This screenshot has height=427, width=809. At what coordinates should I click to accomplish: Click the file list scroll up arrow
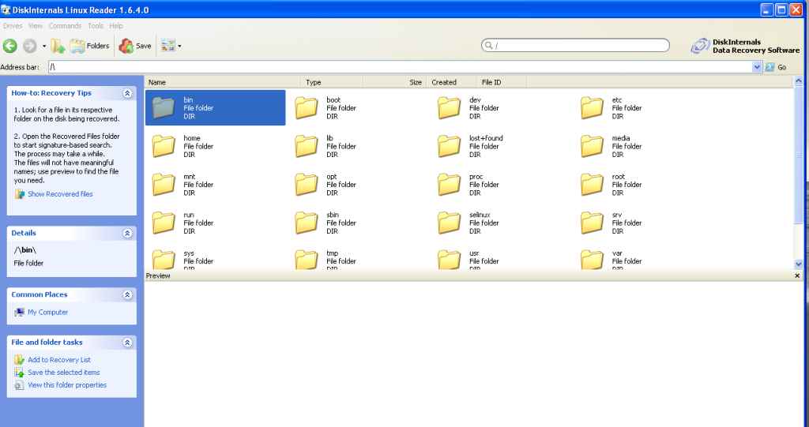click(798, 81)
